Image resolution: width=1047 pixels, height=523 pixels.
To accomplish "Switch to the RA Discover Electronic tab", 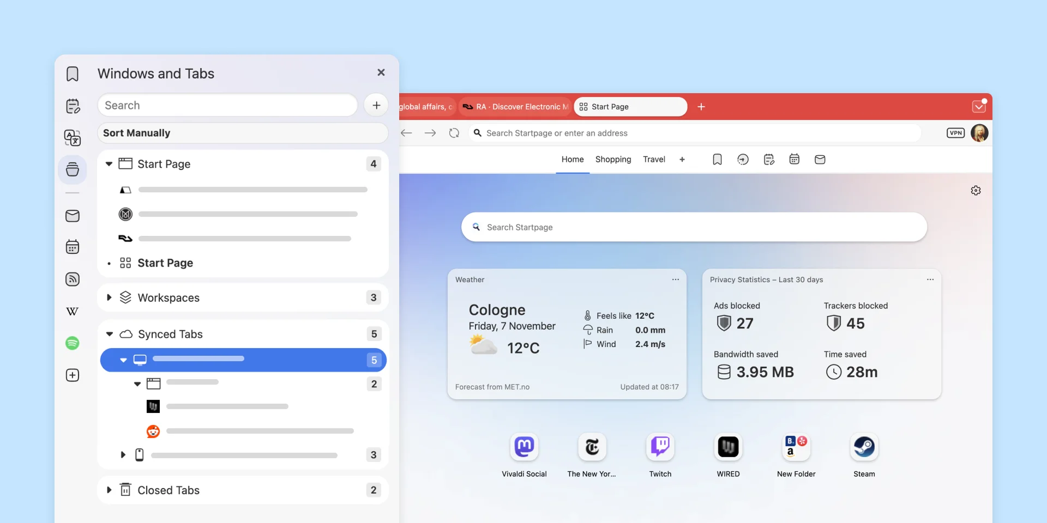I will (x=515, y=107).
